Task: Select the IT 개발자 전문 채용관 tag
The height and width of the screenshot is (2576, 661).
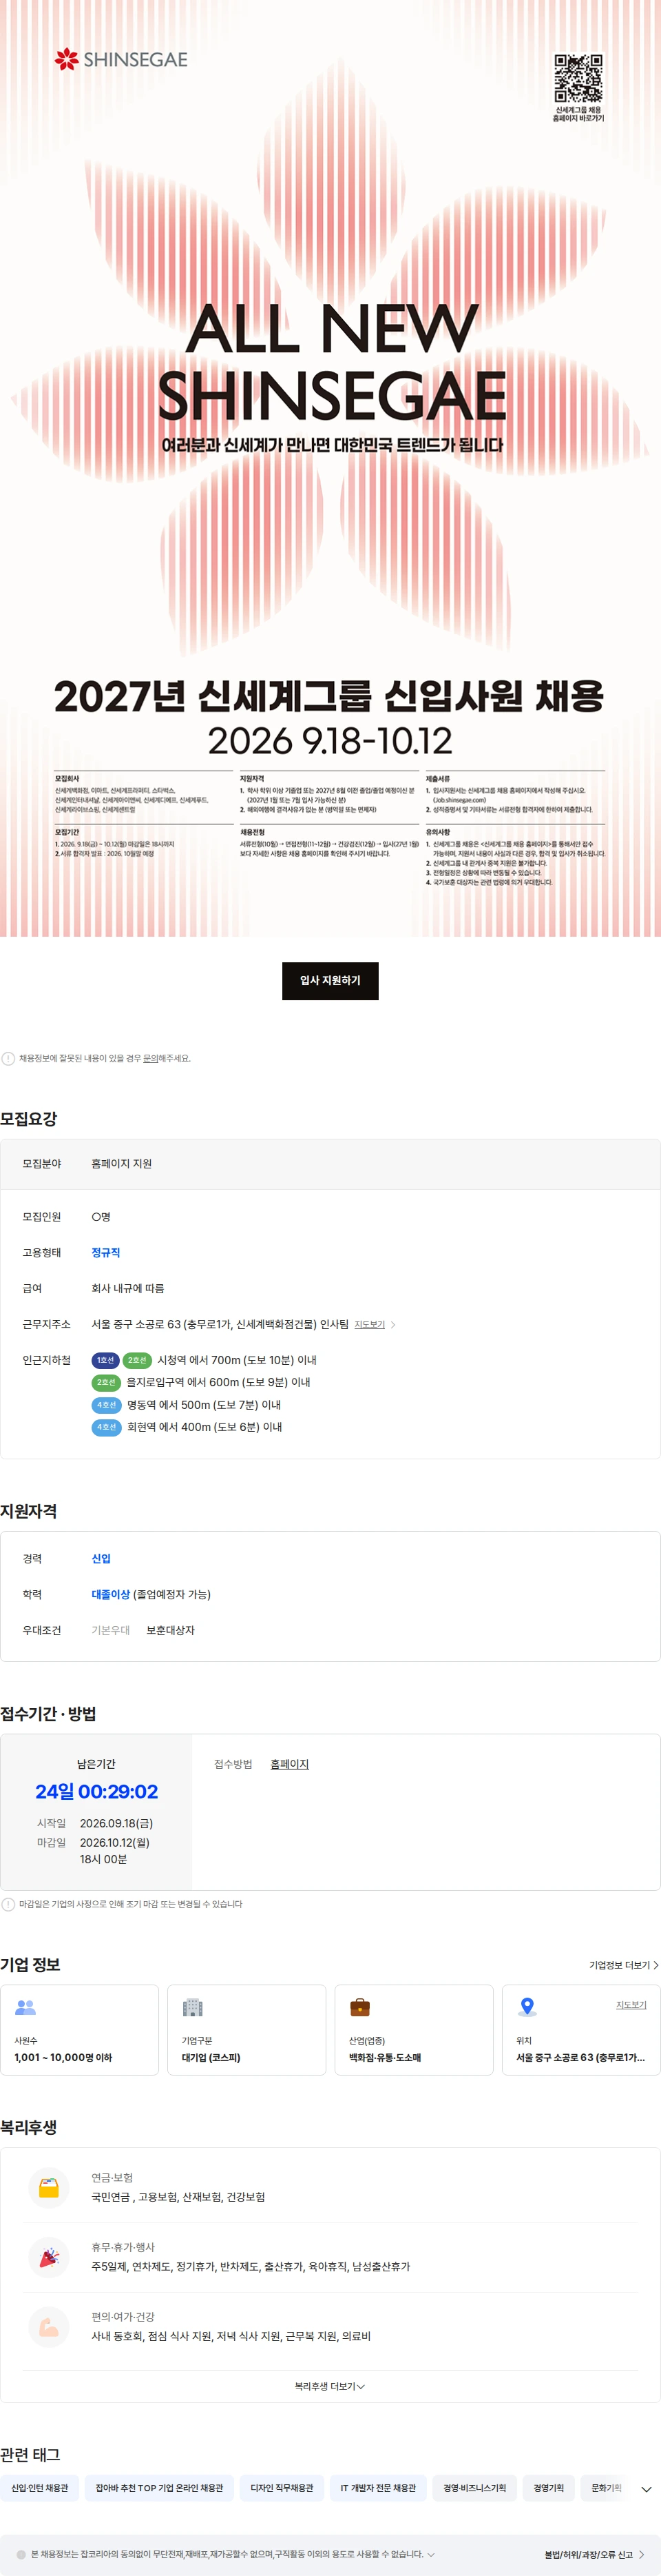Action: [379, 2488]
